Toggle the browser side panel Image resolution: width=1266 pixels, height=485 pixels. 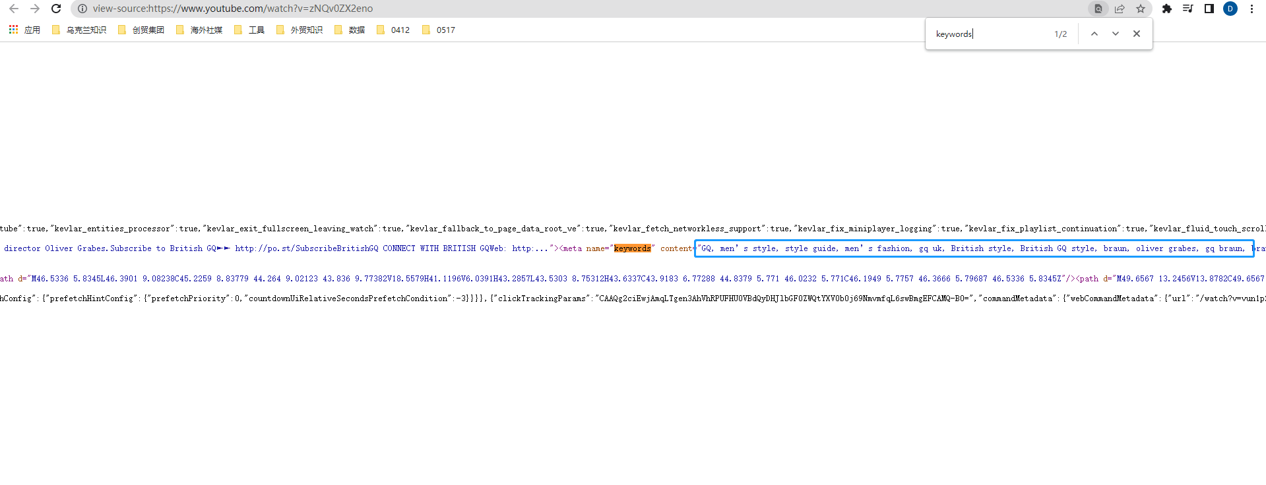[x=1209, y=9]
